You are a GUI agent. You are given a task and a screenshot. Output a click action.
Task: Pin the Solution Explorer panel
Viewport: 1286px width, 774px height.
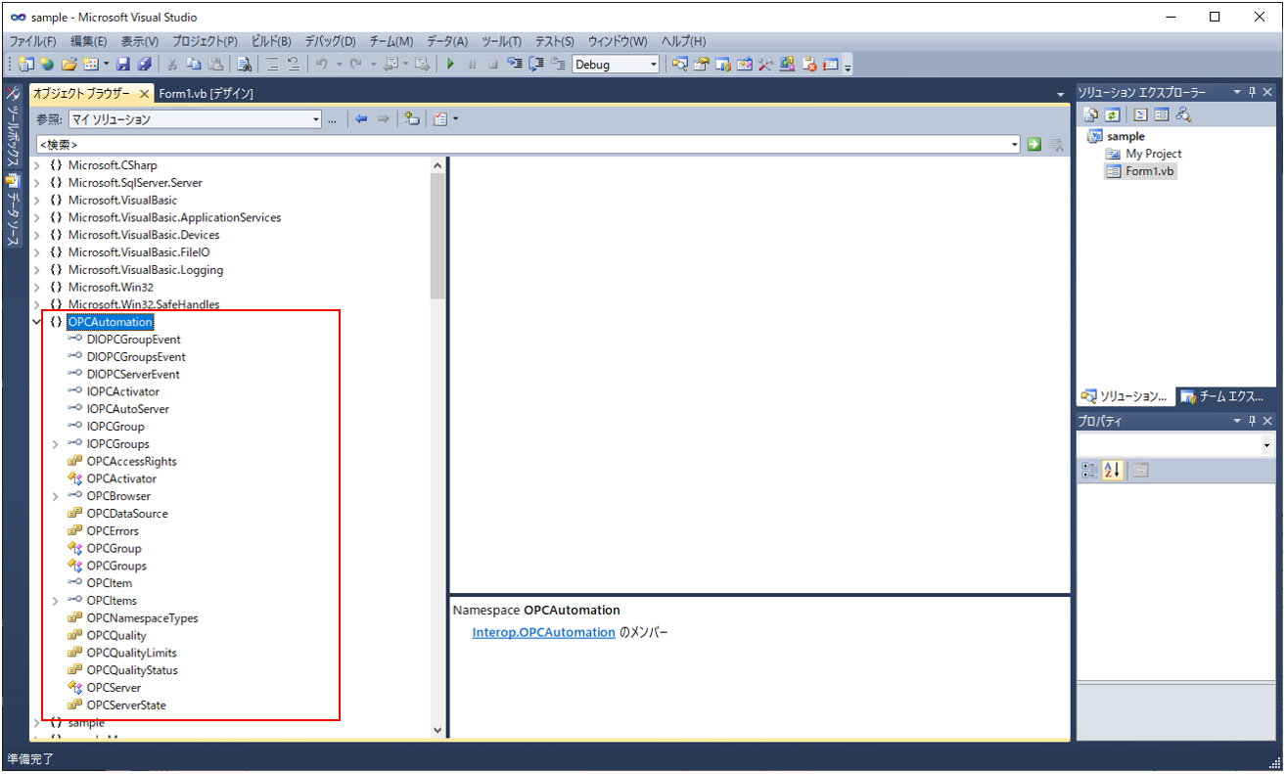point(1254,92)
